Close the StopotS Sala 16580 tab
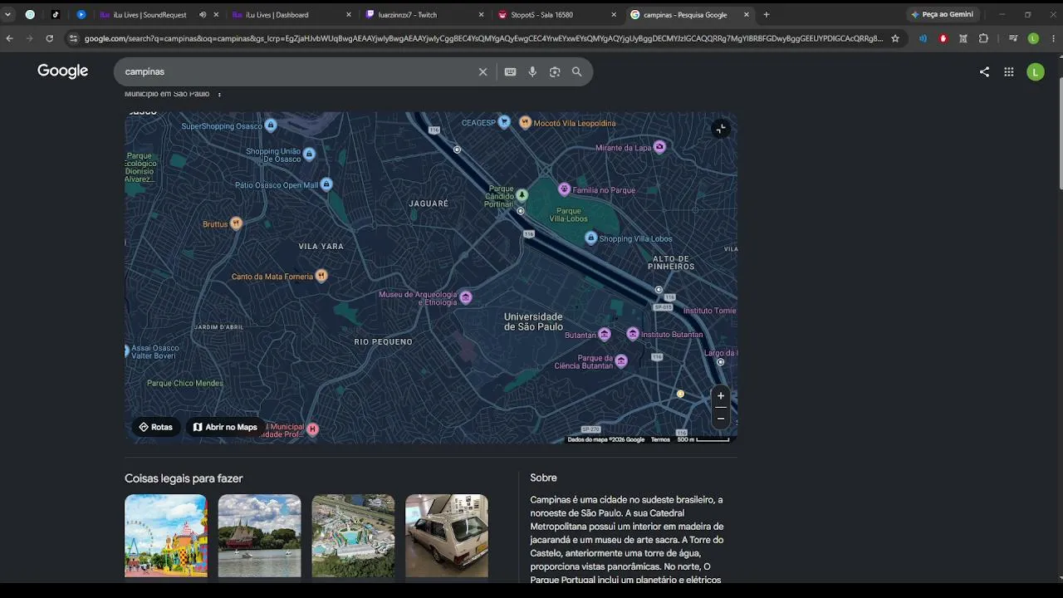 coord(614,15)
